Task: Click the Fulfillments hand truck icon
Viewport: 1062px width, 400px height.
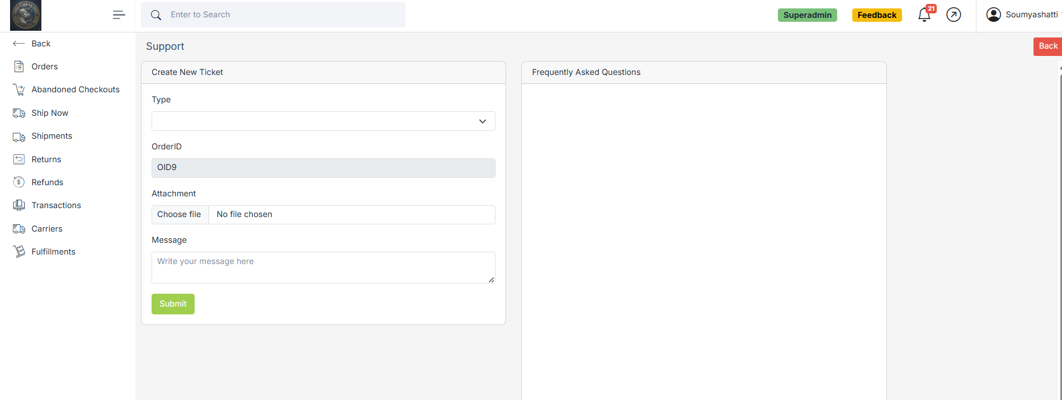Action: pos(19,252)
